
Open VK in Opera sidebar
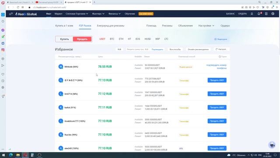3,43
